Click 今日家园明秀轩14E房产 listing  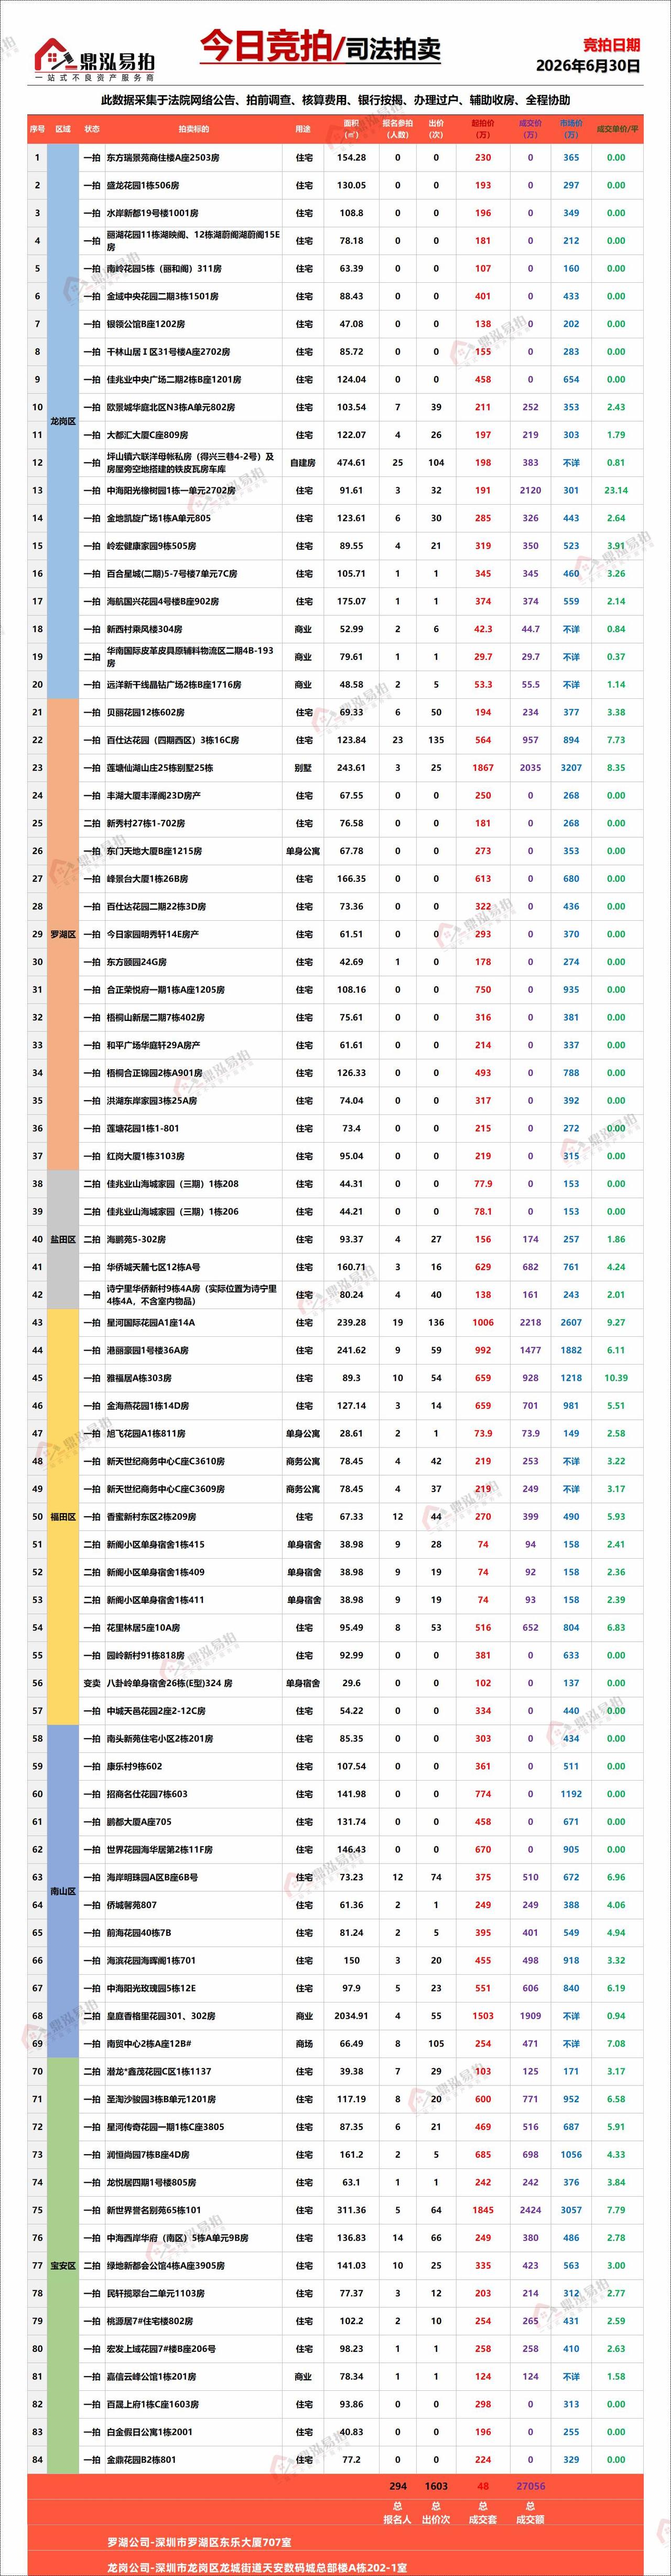pos(153,934)
